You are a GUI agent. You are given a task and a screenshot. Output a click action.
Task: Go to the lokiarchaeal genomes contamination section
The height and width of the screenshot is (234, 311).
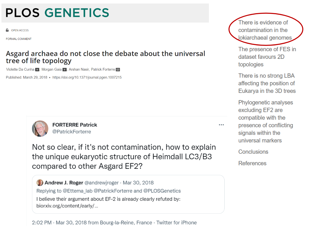265,30
